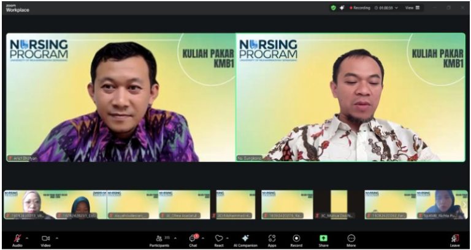
Task: Unmute the microphone via Audio icon
Action: tap(17, 238)
